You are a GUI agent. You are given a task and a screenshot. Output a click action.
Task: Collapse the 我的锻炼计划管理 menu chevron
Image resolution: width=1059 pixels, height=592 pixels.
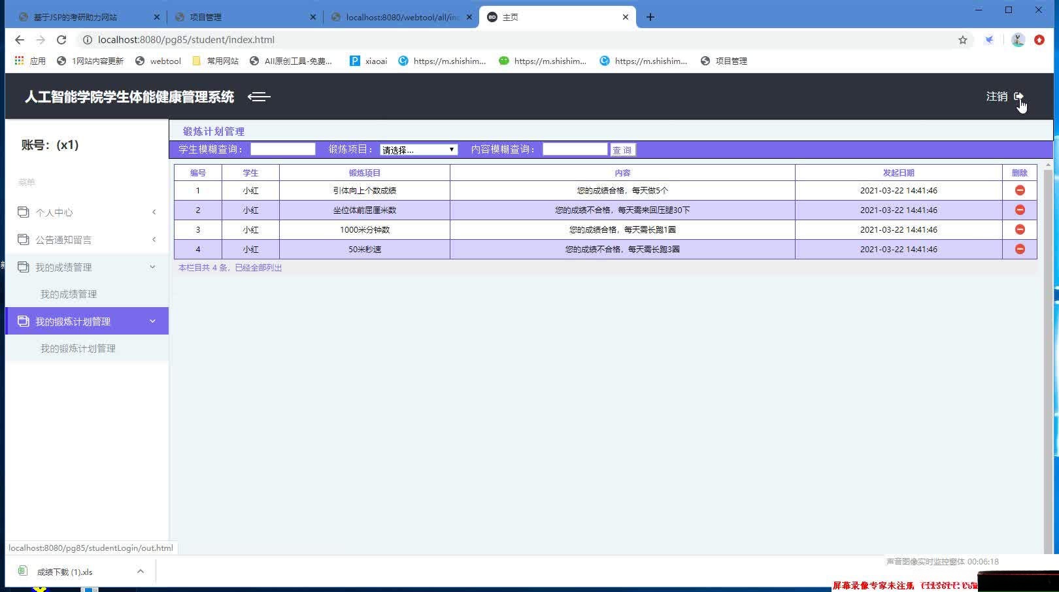152,321
